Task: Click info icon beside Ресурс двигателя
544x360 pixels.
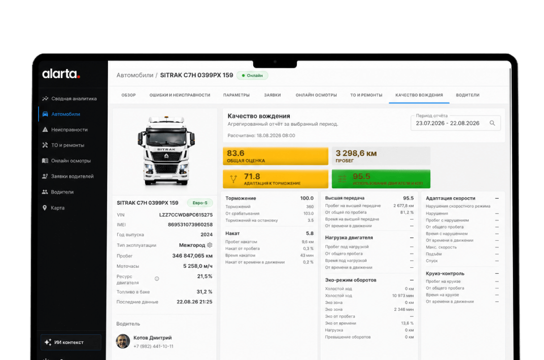Action: (157, 278)
